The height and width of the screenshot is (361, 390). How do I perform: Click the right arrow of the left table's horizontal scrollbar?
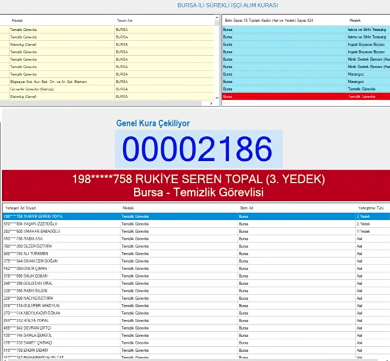point(211,103)
